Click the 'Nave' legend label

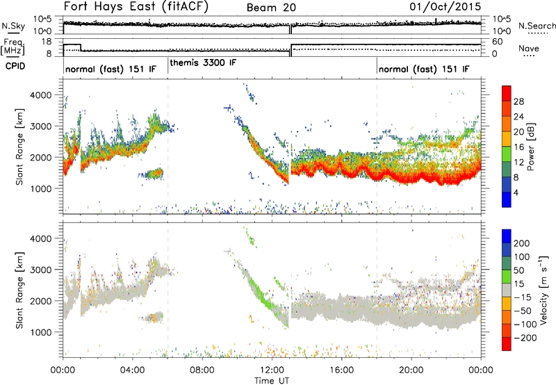pyautogui.click(x=529, y=48)
